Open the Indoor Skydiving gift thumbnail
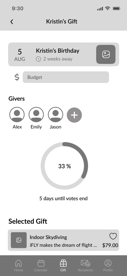This screenshot has height=276, width=127. pos(19,240)
